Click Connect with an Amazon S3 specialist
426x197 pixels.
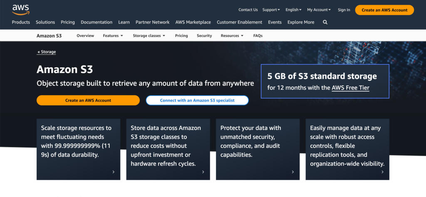197,100
